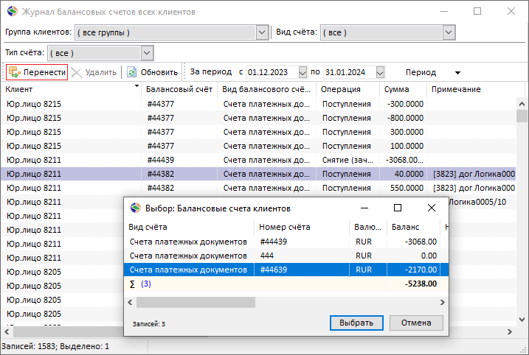Viewport: 529px width, 355px height.
Task: Select the row with sum -800.0000
Action: coord(258,118)
